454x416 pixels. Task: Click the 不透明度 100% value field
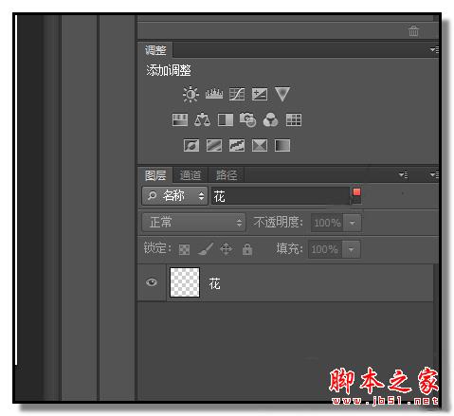tap(327, 223)
